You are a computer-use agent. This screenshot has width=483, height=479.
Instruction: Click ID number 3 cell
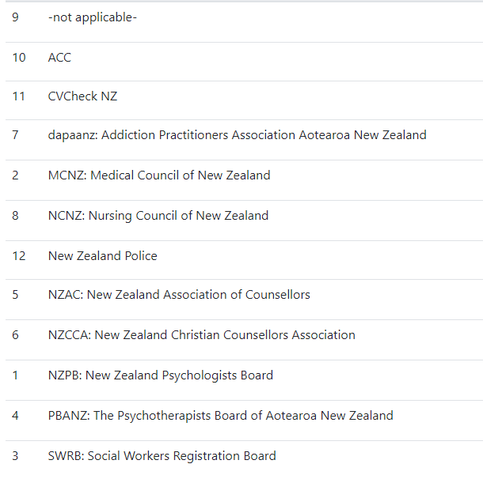click(x=15, y=455)
